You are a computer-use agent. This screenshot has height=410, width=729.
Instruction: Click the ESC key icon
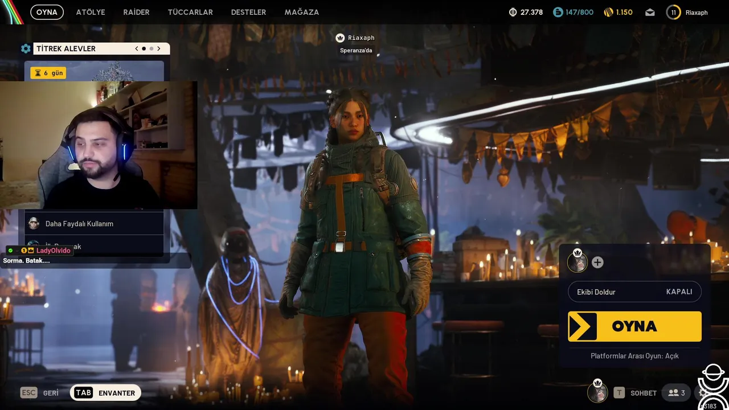click(x=28, y=393)
